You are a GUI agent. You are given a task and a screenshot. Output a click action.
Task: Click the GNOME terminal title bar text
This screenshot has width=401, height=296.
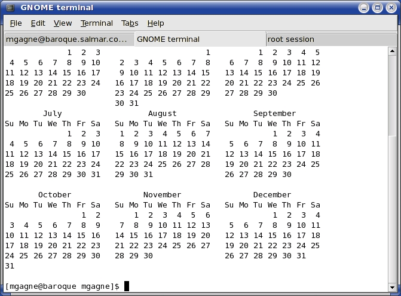point(57,8)
